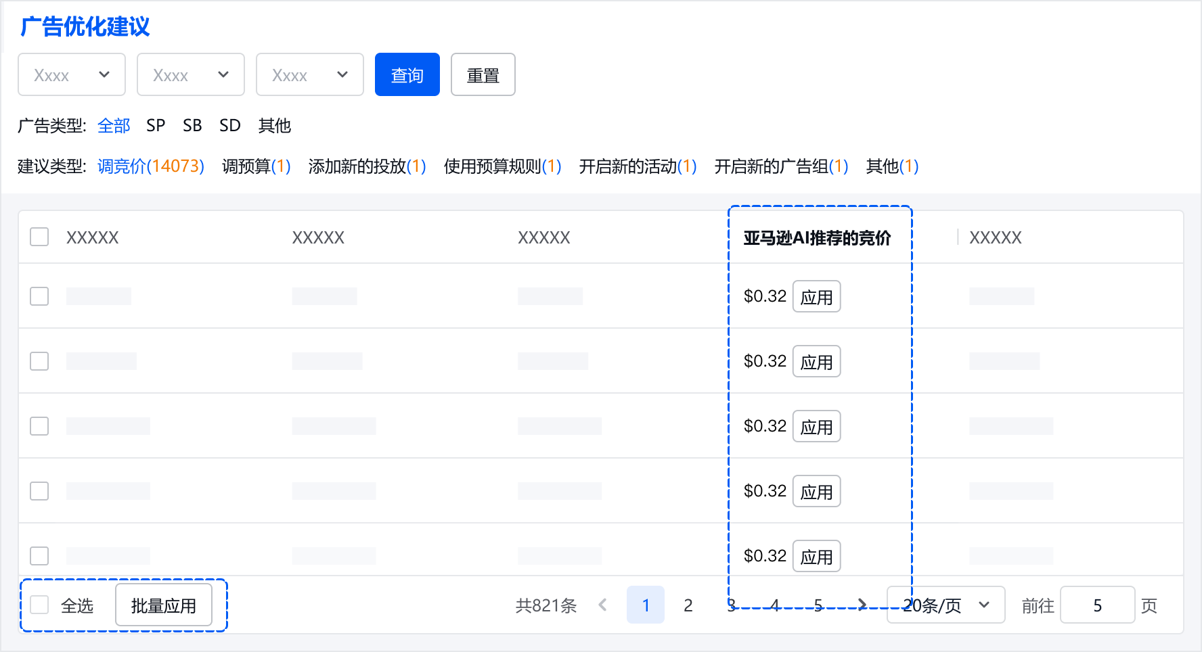Click 应用 in the fourth row
The image size is (1202, 652).
[x=817, y=491]
